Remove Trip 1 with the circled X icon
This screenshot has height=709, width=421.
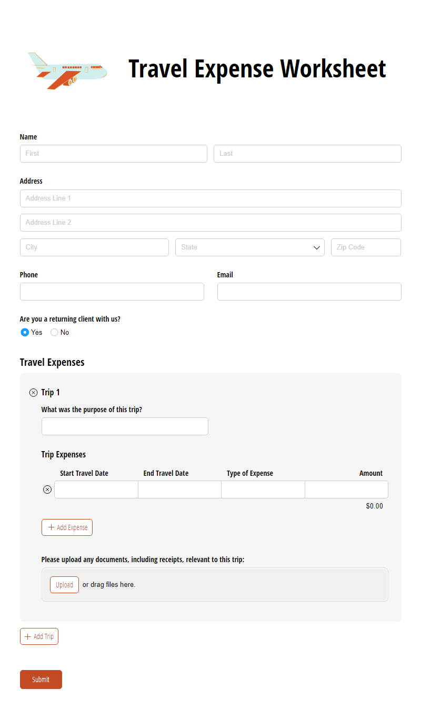click(x=33, y=393)
